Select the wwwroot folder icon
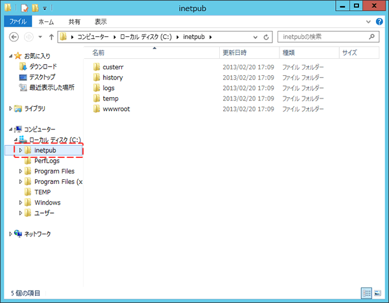Viewport: 389px width, 303px height. click(97, 109)
